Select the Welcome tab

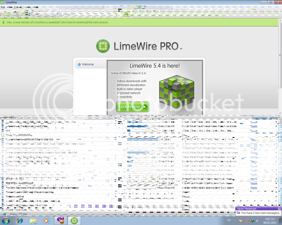91,64
